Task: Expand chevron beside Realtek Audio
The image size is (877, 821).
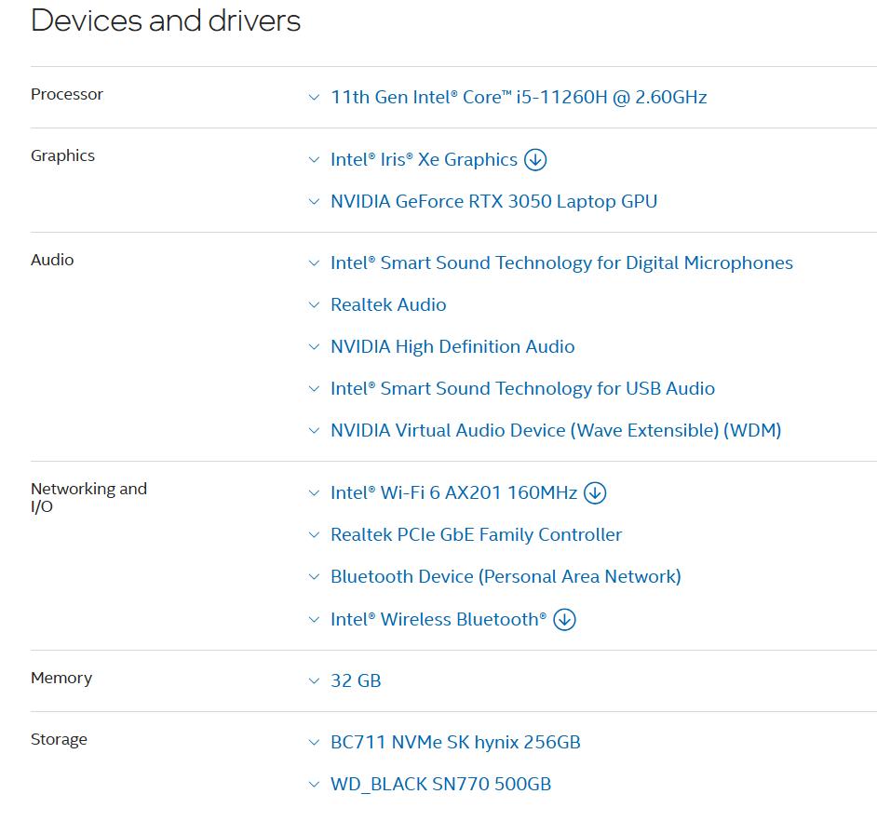Action: coord(315,304)
